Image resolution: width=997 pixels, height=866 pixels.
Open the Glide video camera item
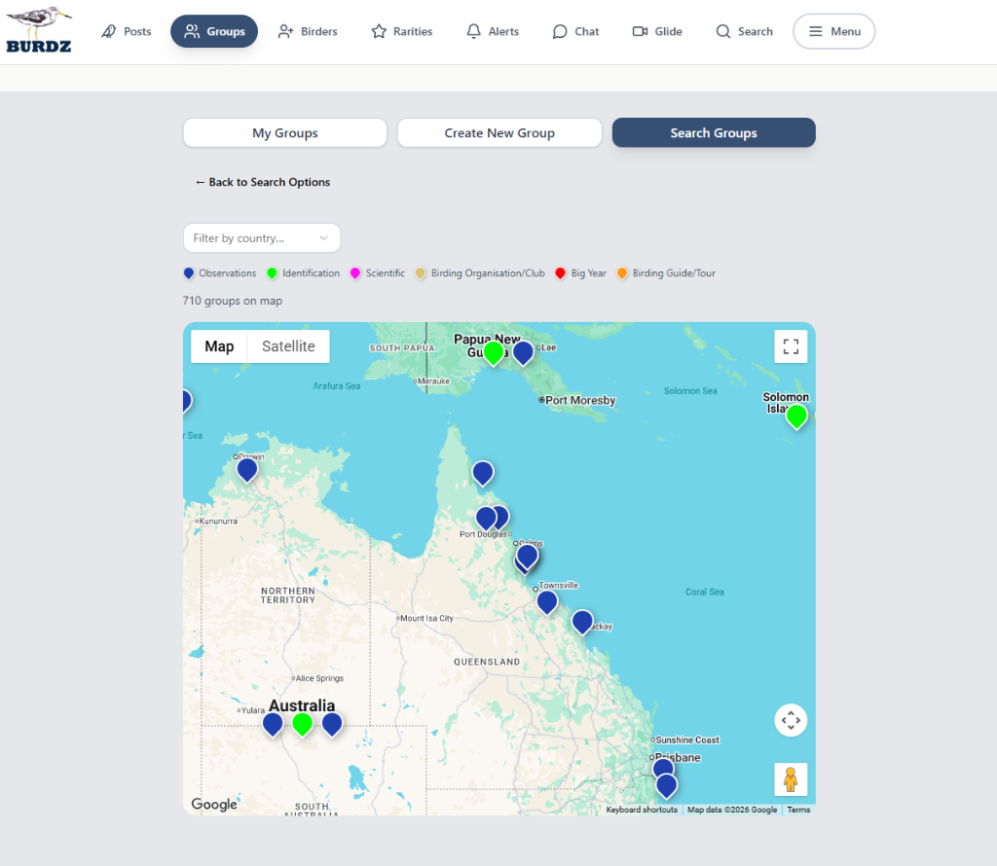(x=657, y=31)
